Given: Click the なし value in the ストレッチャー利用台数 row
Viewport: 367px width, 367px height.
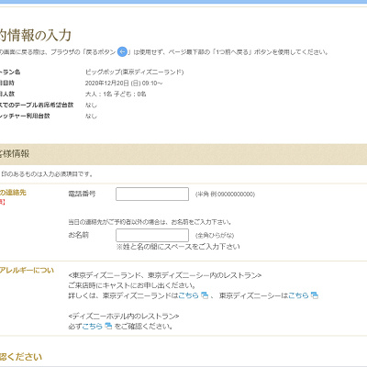Looking at the screenshot, I should [x=91, y=117].
